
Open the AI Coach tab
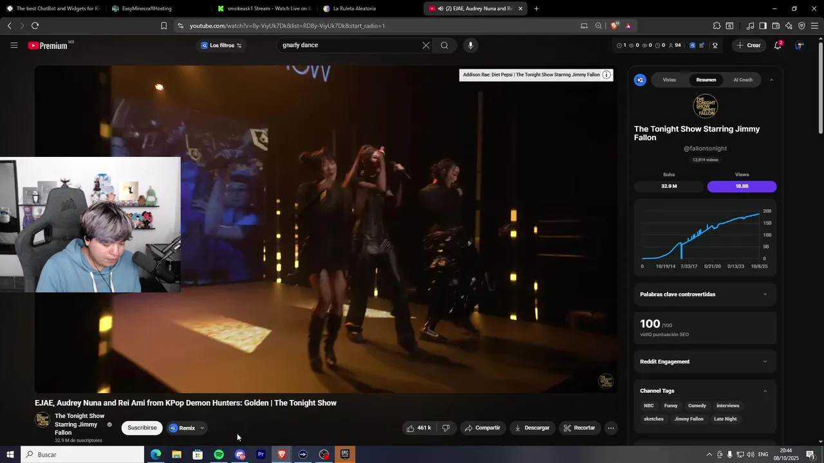click(x=743, y=80)
